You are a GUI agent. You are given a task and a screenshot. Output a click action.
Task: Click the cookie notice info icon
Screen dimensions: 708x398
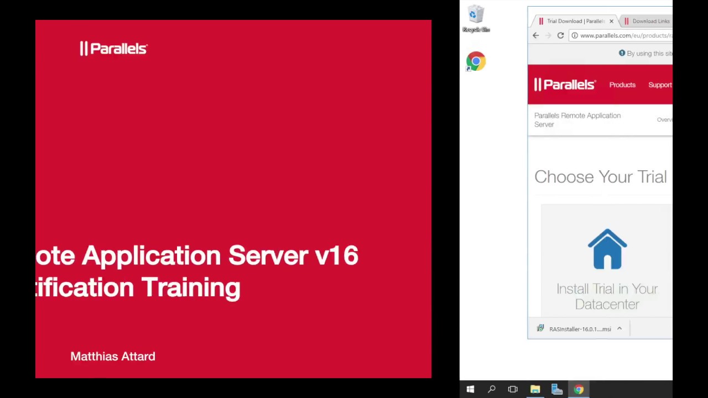click(x=622, y=53)
